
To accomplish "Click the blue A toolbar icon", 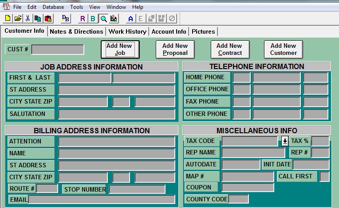I will pyautogui.click(x=130, y=18).
